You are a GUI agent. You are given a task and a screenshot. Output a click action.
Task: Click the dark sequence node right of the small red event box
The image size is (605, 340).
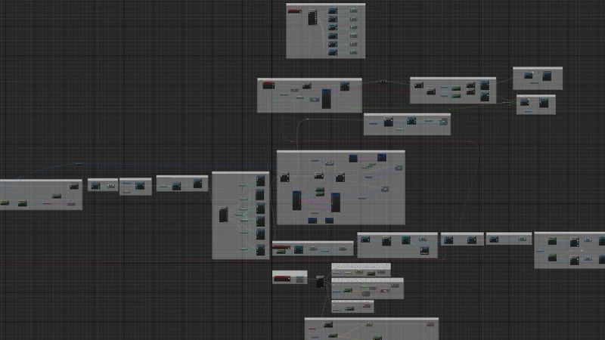coord(320,281)
